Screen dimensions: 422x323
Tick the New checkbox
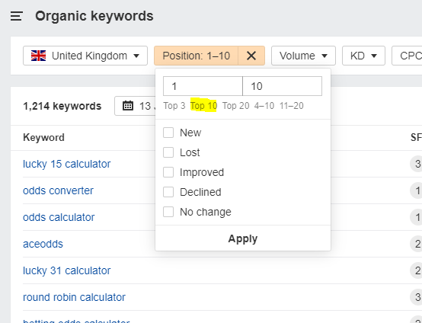[168, 133]
